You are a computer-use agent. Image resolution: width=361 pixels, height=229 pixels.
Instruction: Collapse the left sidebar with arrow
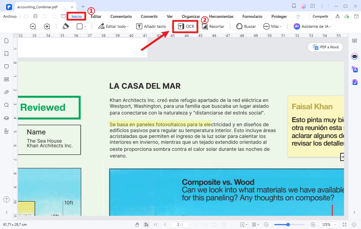pos(6,212)
